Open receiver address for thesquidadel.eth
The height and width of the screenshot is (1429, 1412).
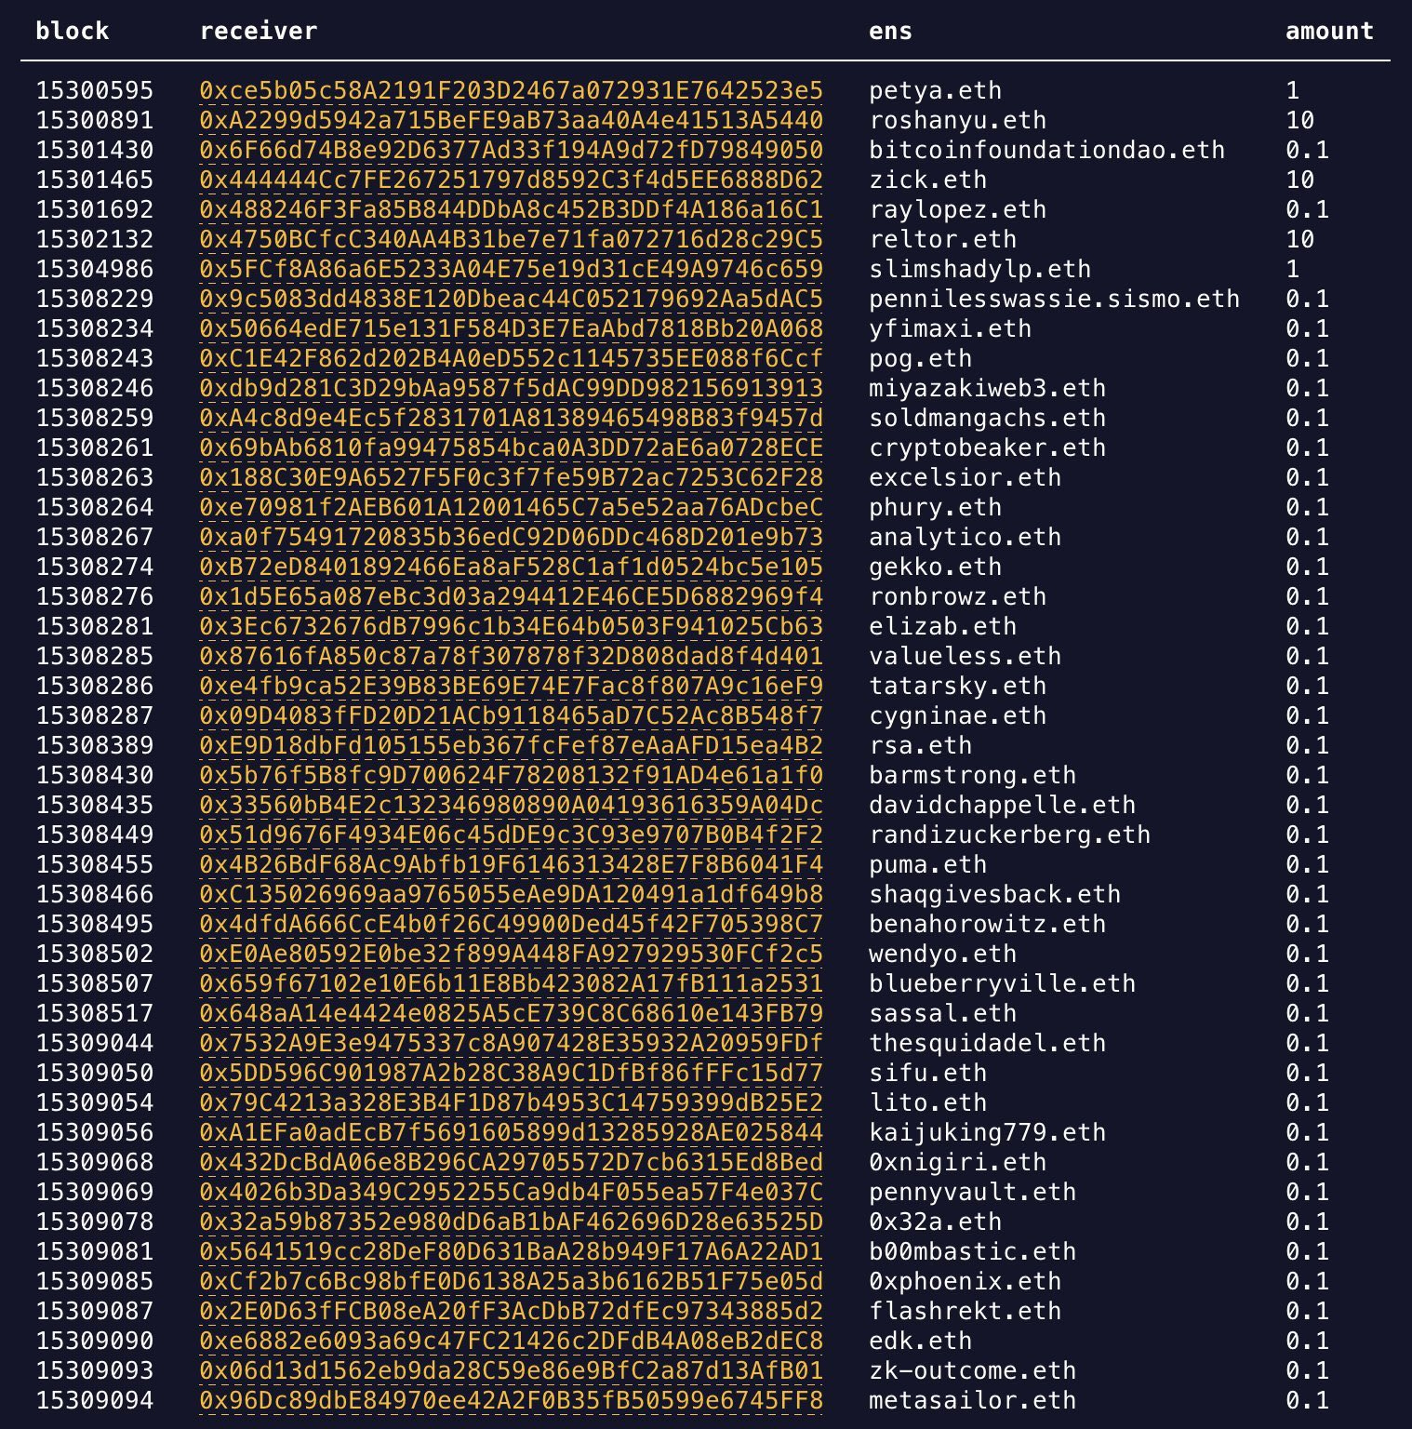pos(512,1043)
